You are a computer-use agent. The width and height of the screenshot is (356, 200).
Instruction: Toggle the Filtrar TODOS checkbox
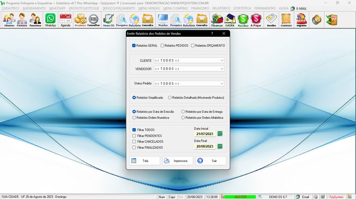click(x=134, y=130)
